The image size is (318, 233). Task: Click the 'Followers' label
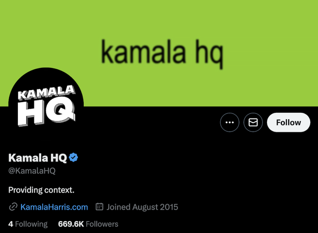[x=102, y=224]
